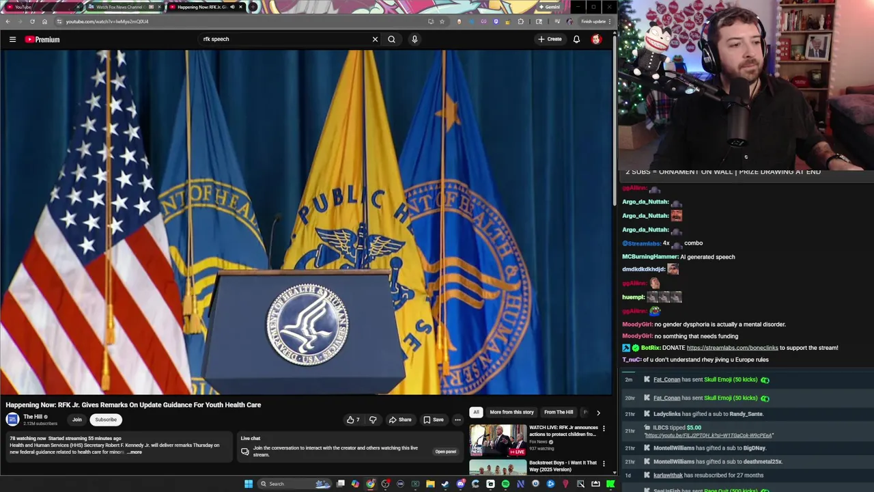The height and width of the screenshot is (492, 874).
Task: Open the Chrome extensions puzzle icon
Action: (x=521, y=21)
